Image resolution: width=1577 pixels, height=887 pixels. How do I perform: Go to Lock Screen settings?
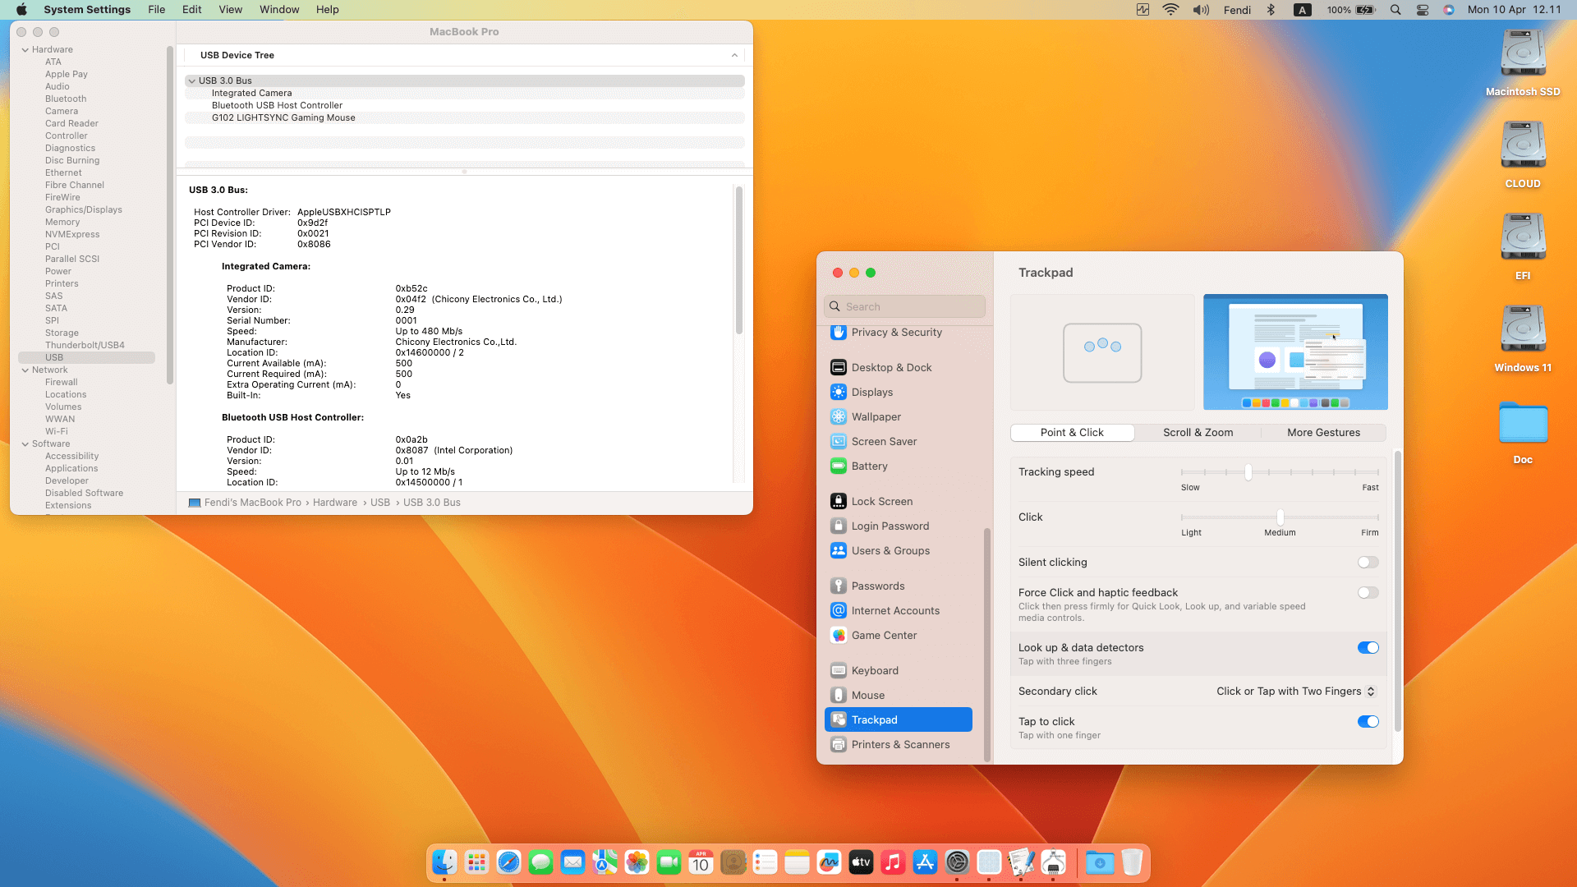click(x=899, y=501)
